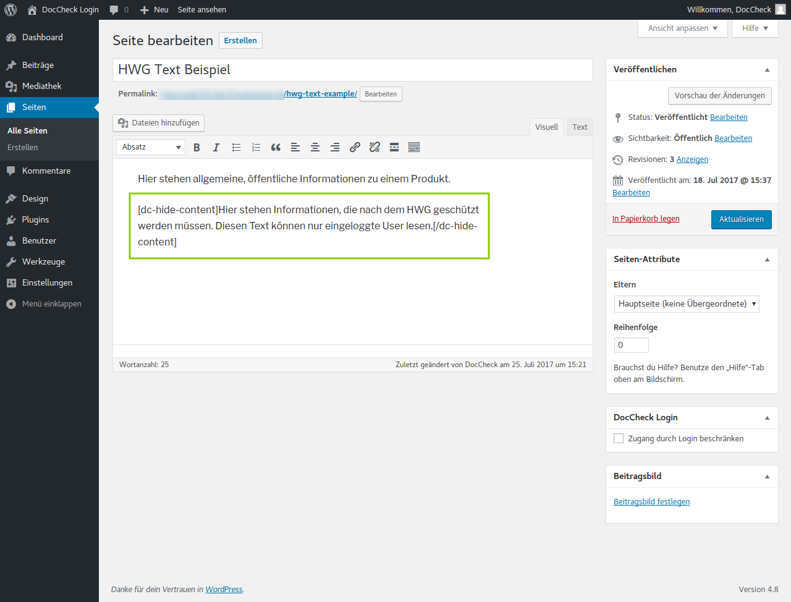791x602 pixels.
Task: Open Design in sidebar
Action: (49, 198)
